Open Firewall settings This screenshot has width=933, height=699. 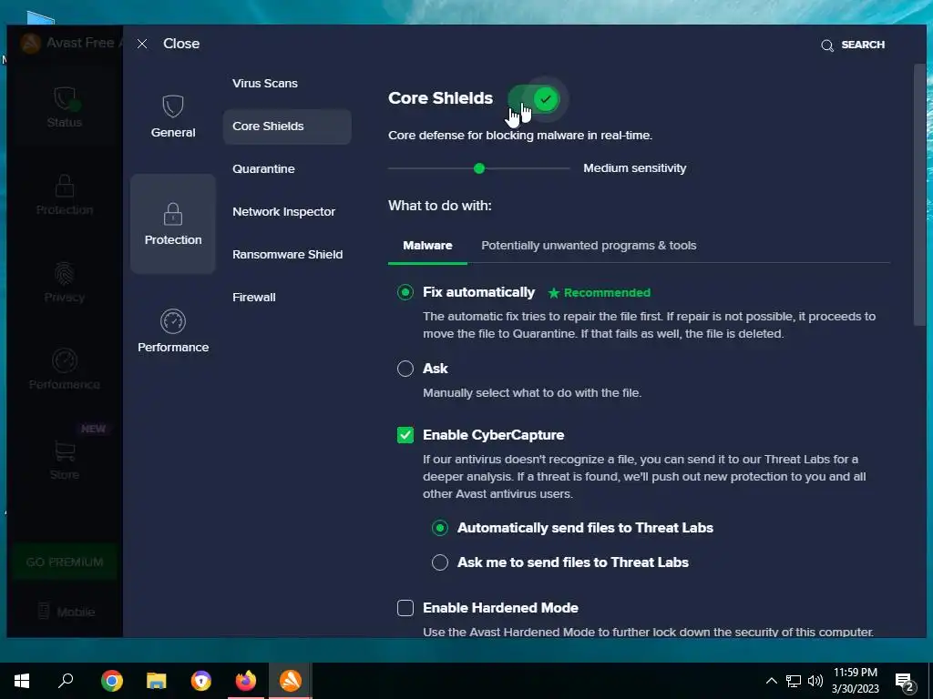[287, 298]
